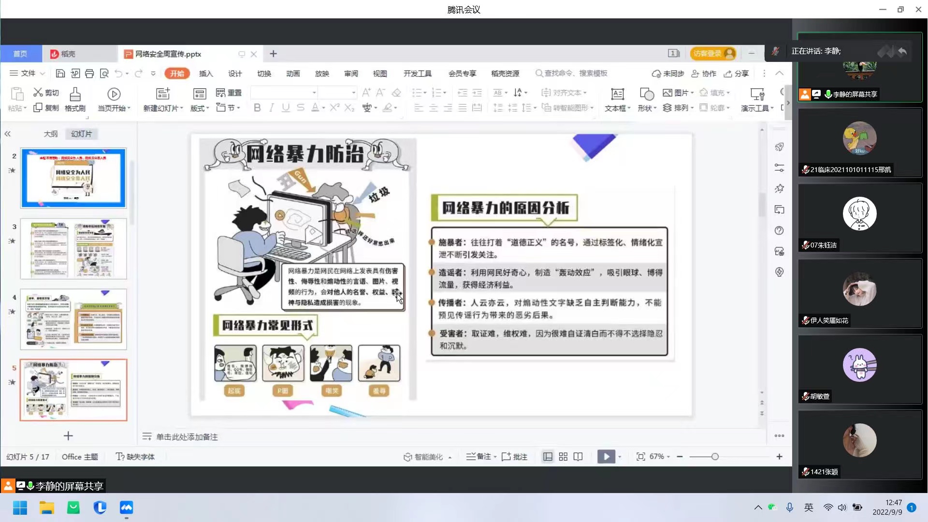This screenshot has width=928, height=522.
Task: Expand the New Slide (新建幻灯片) dropdown
Action: (182, 108)
